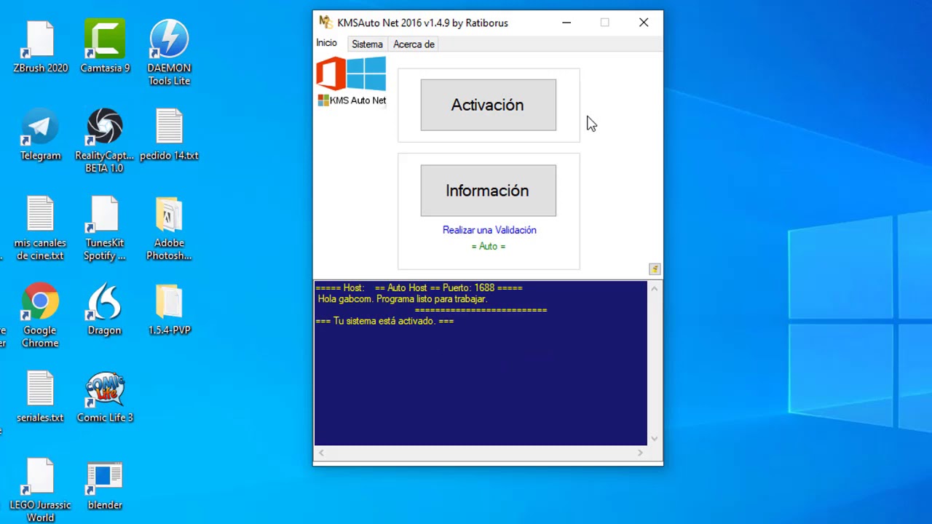Click the 'Tu sistema está activado' log line
Image resolution: width=932 pixels, height=524 pixels.
384,321
